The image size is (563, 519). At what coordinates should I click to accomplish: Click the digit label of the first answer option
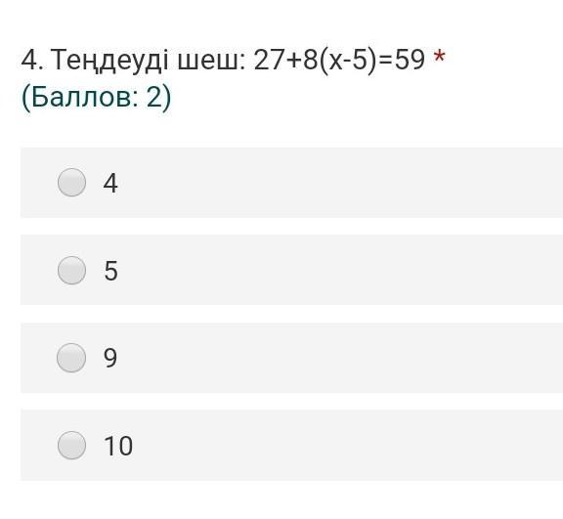tap(110, 183)
